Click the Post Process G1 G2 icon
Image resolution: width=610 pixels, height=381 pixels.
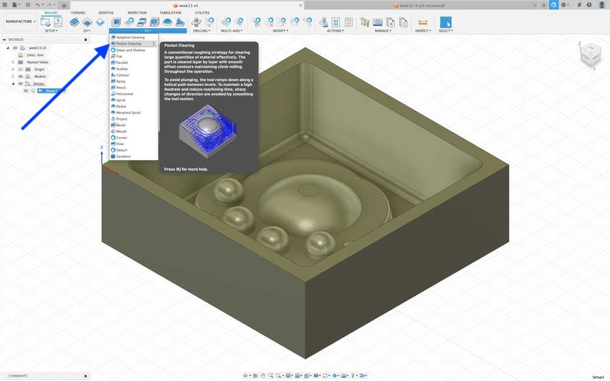click(x=336, y=22)
